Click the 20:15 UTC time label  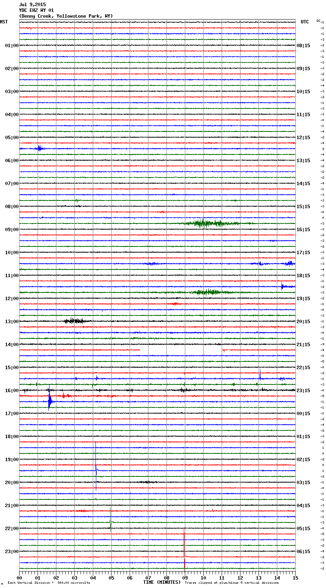303,322
